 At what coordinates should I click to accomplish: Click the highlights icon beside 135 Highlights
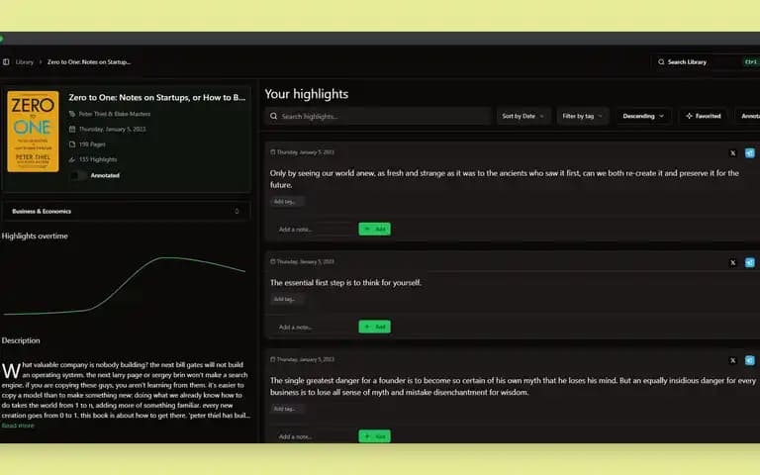(x=72, y=159)
